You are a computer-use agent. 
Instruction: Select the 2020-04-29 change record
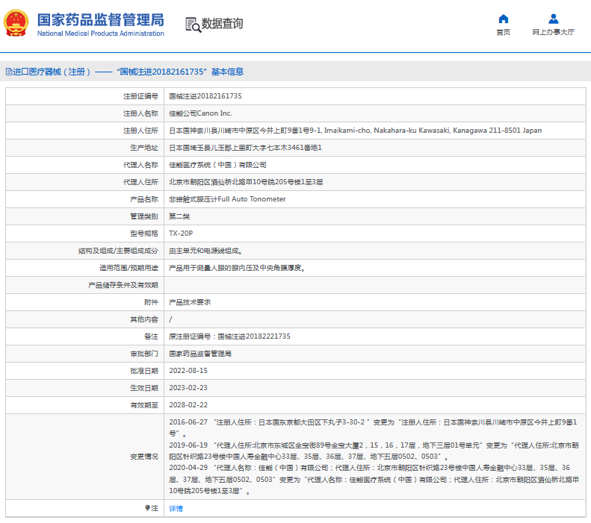[374, 479]
